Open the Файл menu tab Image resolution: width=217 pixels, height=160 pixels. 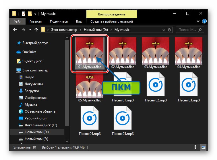pos(18,21)
